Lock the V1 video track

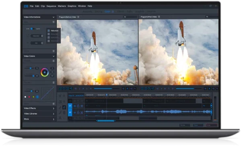point(78,106)
